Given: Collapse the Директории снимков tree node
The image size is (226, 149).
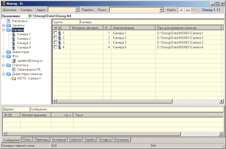Looking at the screenshot, I should [3, 74].
